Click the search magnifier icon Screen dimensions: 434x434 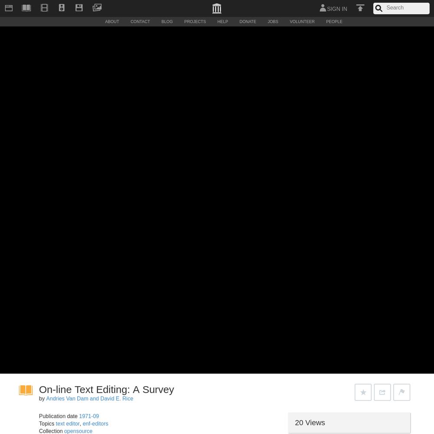(x=379, y=8)
